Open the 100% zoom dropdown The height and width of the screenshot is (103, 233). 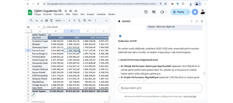point(60,21)
